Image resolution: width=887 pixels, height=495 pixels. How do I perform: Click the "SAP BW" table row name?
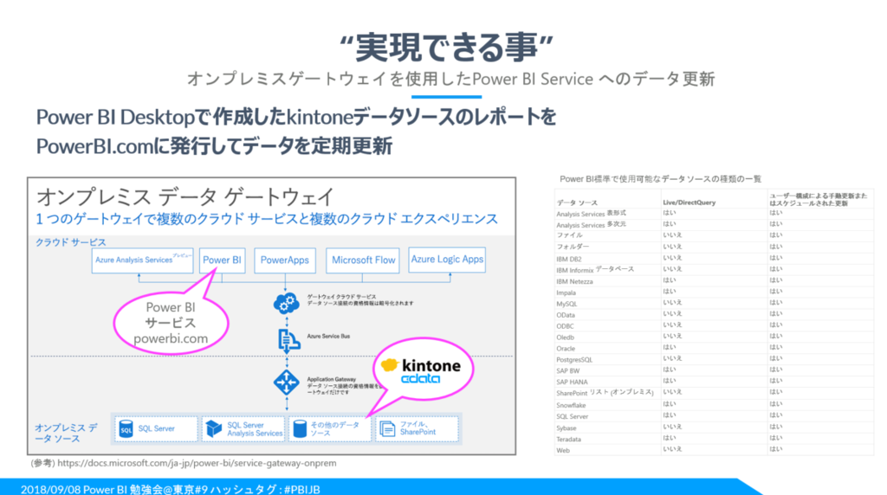pos(568,370)
